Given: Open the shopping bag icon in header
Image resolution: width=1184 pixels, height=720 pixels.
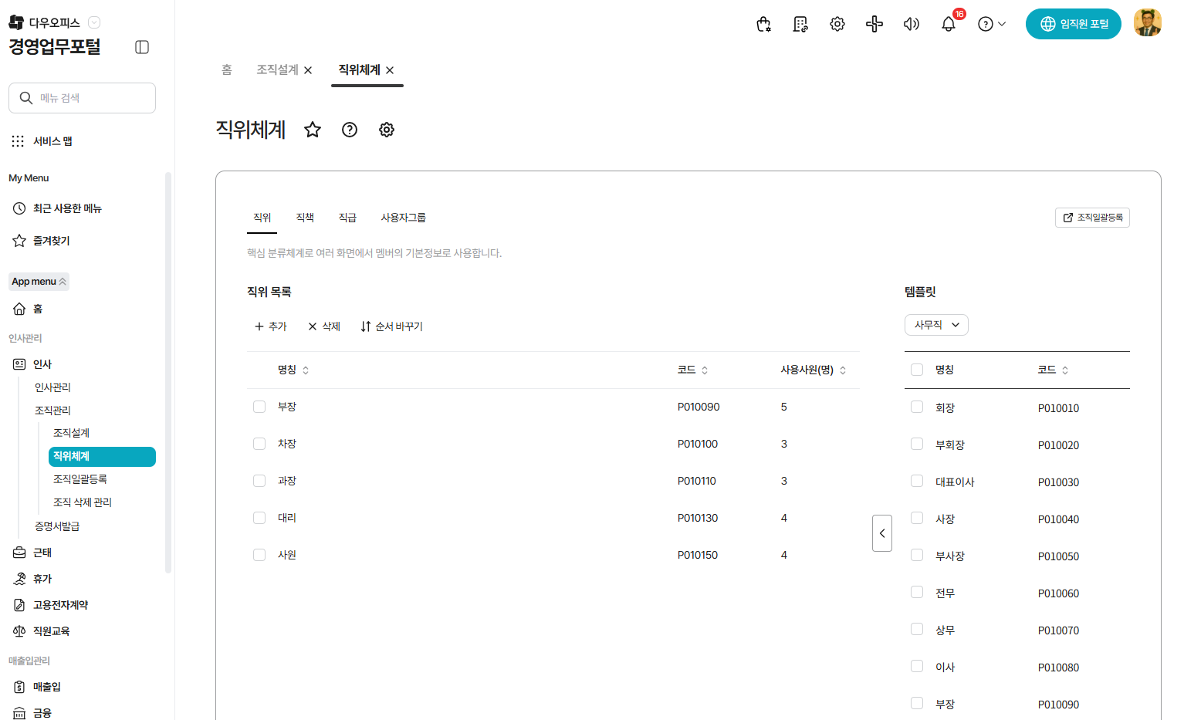Looking at the screenshot, I should tap(763, 25).
